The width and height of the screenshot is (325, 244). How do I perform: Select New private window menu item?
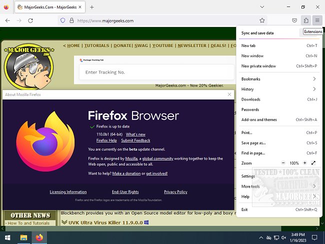pyautogui.click(x=258, y=66)
